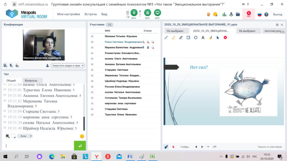Open the Windows Start menu

[5, 156]
